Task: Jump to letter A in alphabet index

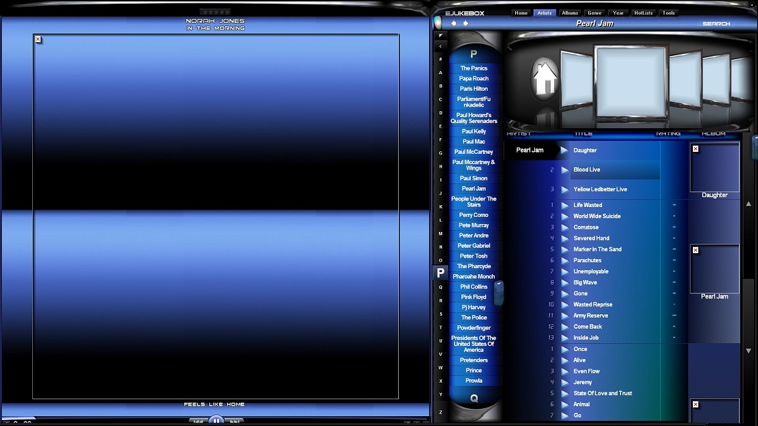Action: 440,73
